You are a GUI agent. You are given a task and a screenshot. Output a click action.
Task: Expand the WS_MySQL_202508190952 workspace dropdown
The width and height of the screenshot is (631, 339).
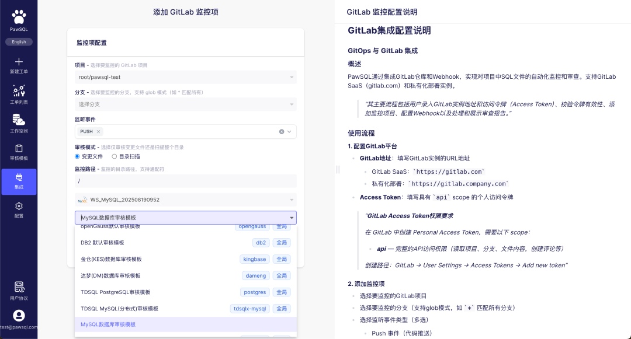[x=186, y=200]
